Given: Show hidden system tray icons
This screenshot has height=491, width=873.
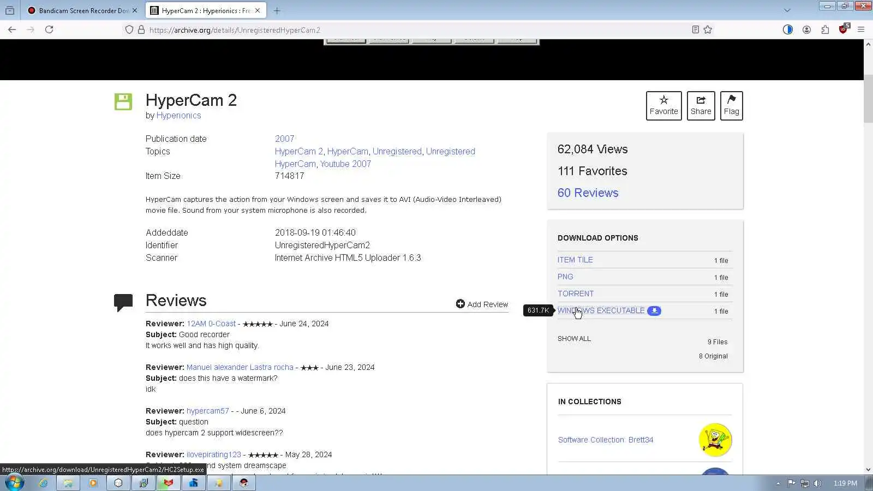Looking at the screenshot, I should 778,483.
